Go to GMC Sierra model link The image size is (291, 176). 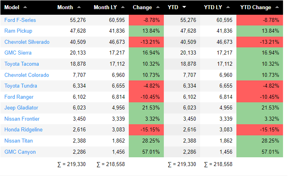(18, 53)
